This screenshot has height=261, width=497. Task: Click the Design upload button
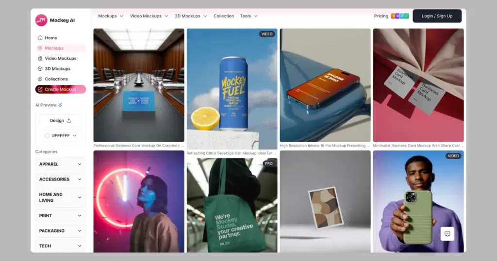61,120
